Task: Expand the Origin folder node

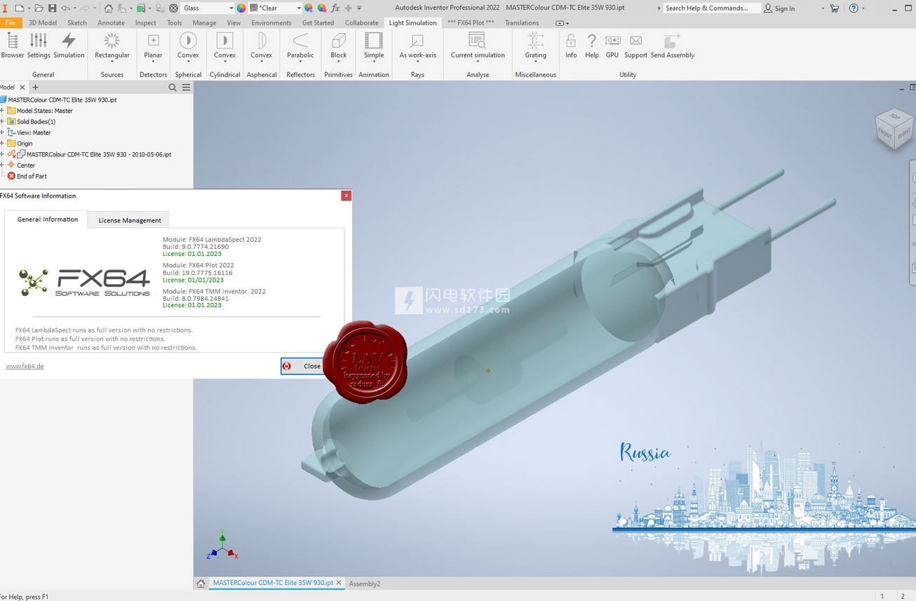Action: click(3, 143)
